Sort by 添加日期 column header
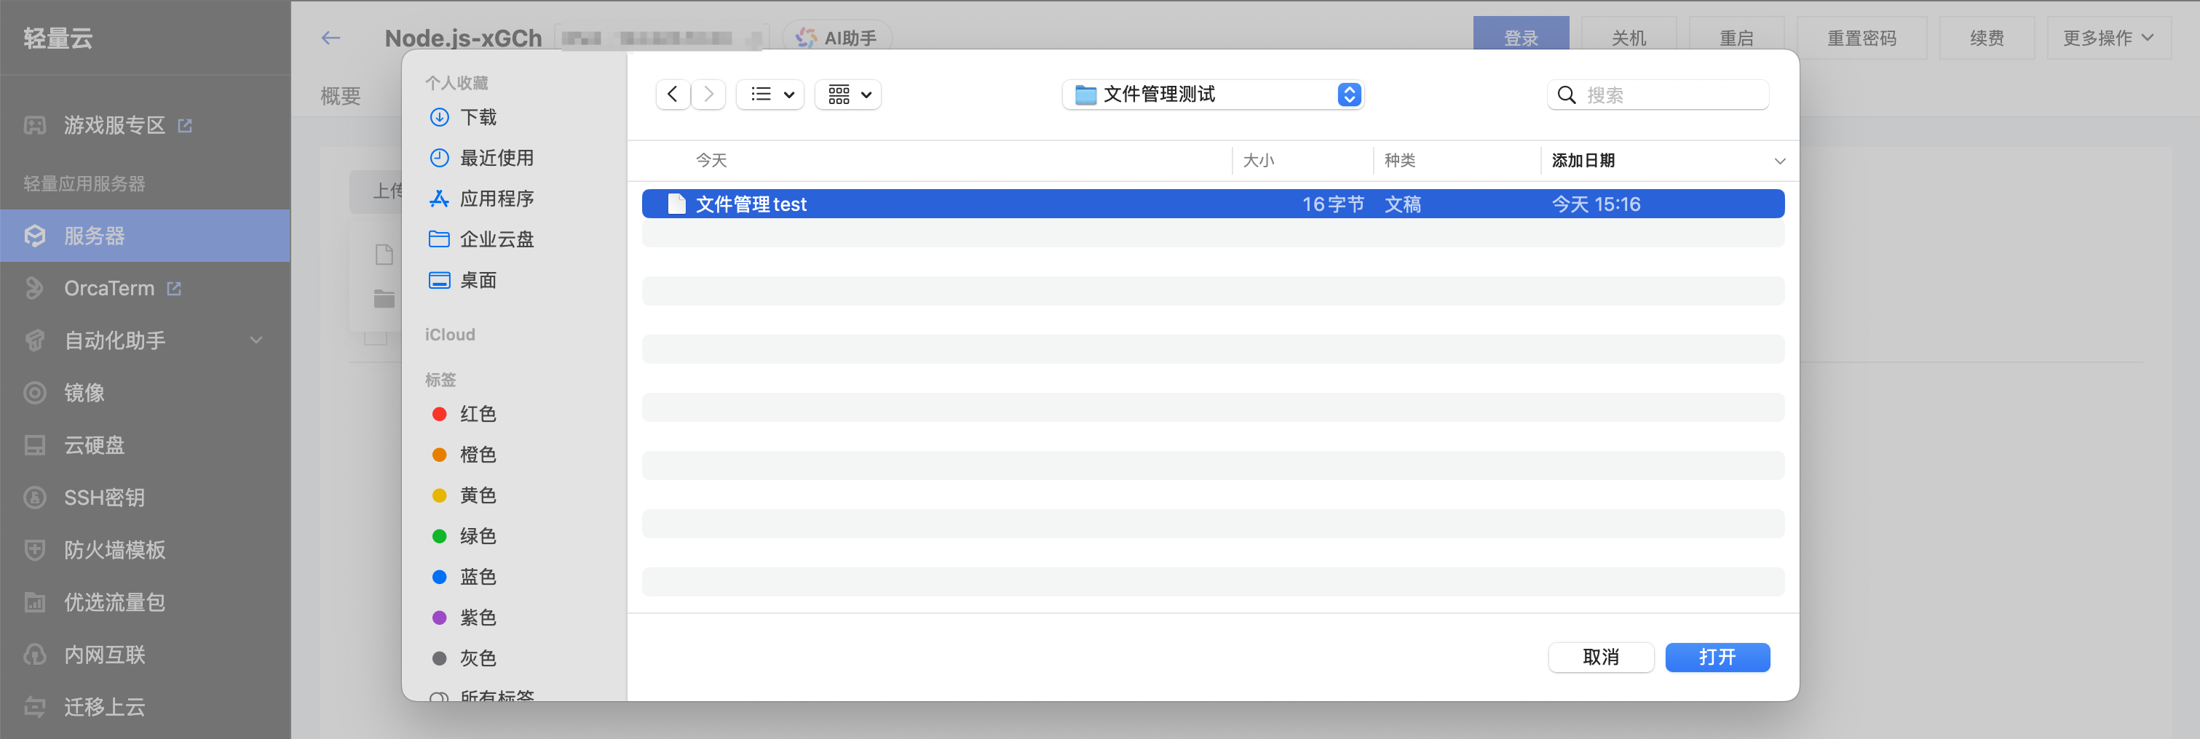 point(1583,161)
